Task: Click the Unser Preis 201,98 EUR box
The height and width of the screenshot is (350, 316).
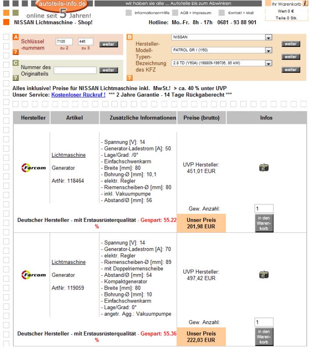Action: click(x=201, y=223)
